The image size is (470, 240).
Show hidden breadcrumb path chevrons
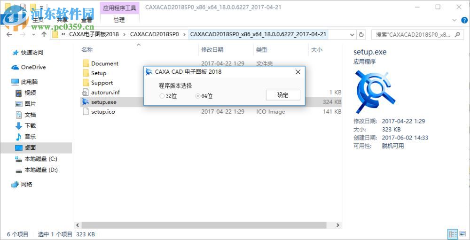[x=63, y=34]
